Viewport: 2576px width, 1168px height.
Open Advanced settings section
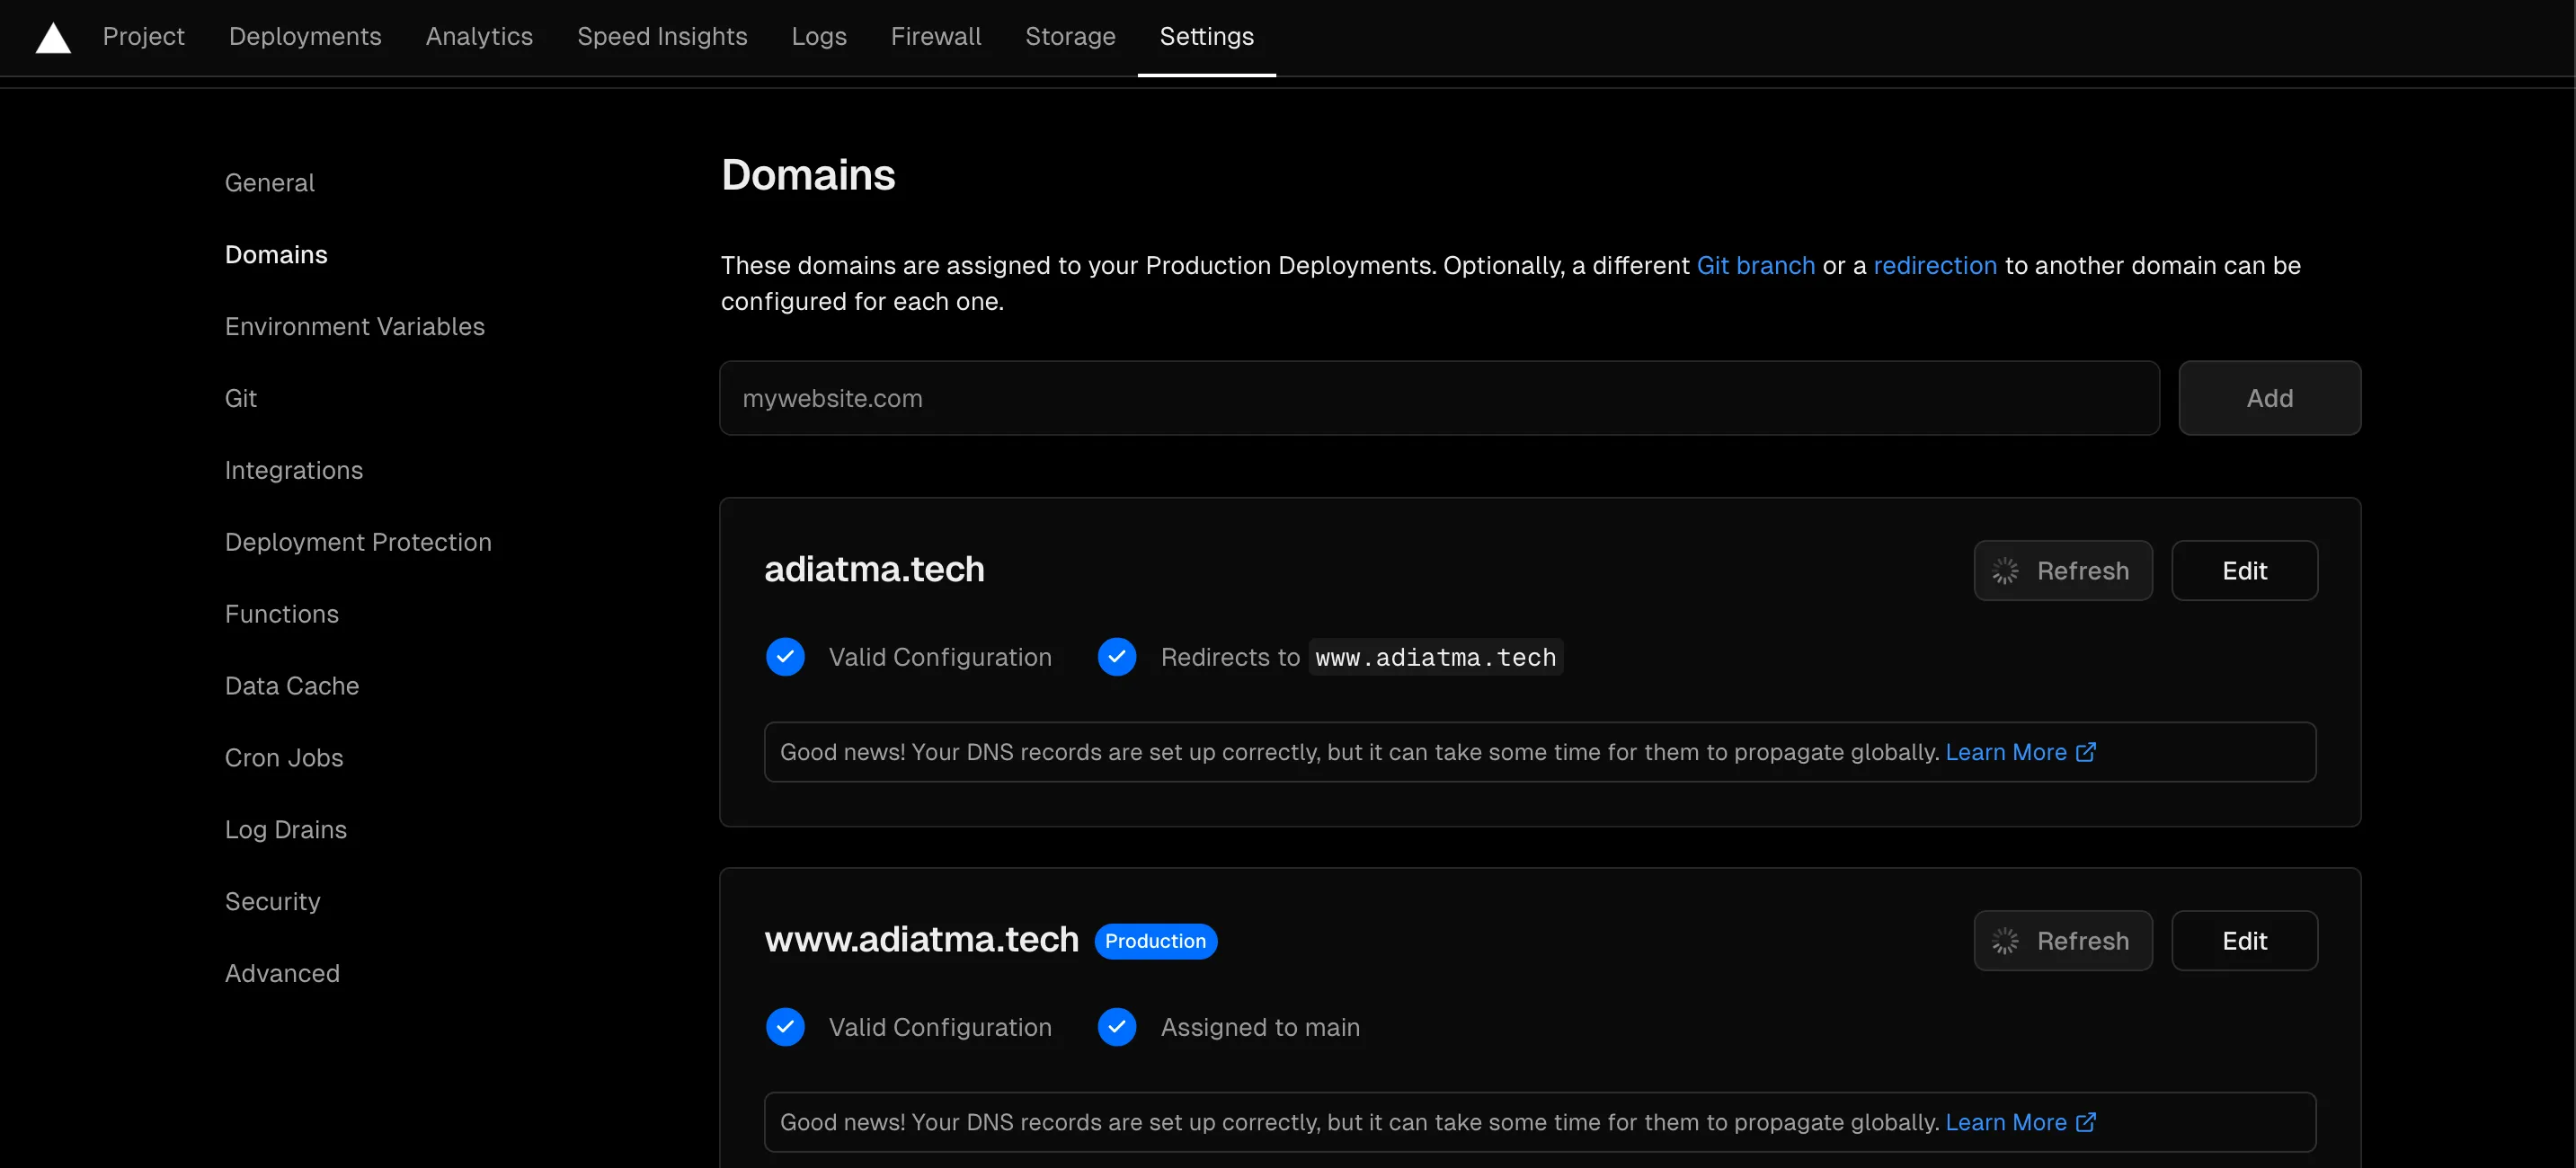[282, 974]
